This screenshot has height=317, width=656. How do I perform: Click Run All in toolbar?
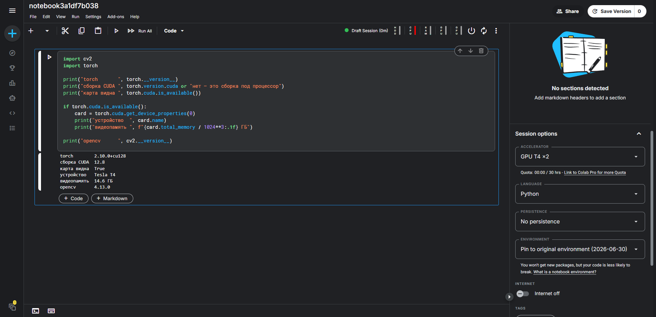click(x=140, y=31)
